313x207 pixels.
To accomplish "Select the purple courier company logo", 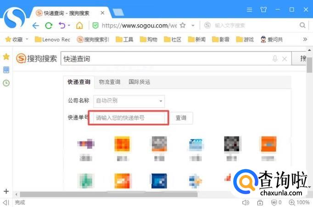I will click(x=86, y=144).
